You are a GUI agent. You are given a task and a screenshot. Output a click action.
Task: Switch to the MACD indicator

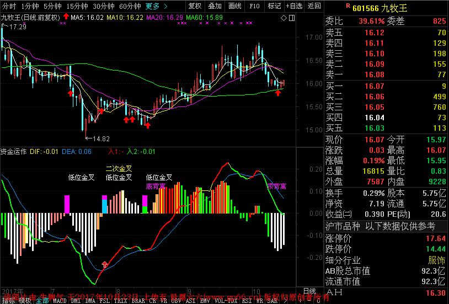60,301
